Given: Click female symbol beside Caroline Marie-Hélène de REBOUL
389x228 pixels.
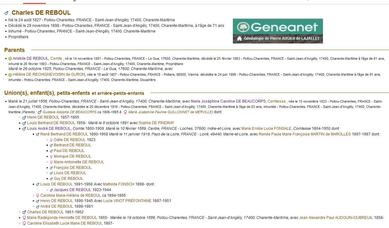Looking at the screenshot, I should [x=38, y=196].
